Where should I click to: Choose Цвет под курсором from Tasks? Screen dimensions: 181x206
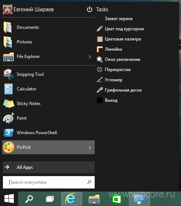[124, 29]
